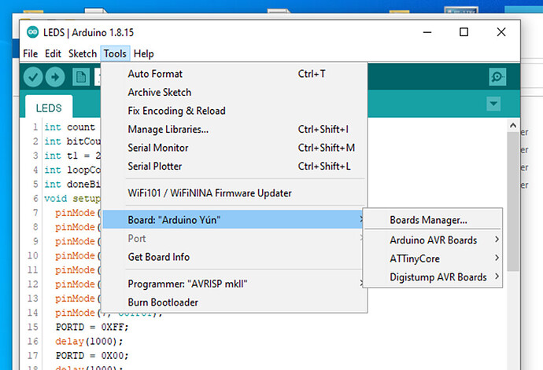Image resolution: width=543 pixels, height=370 pixels.
Task: Click the editor scrollbar up arrow
Action: point(513,126)
